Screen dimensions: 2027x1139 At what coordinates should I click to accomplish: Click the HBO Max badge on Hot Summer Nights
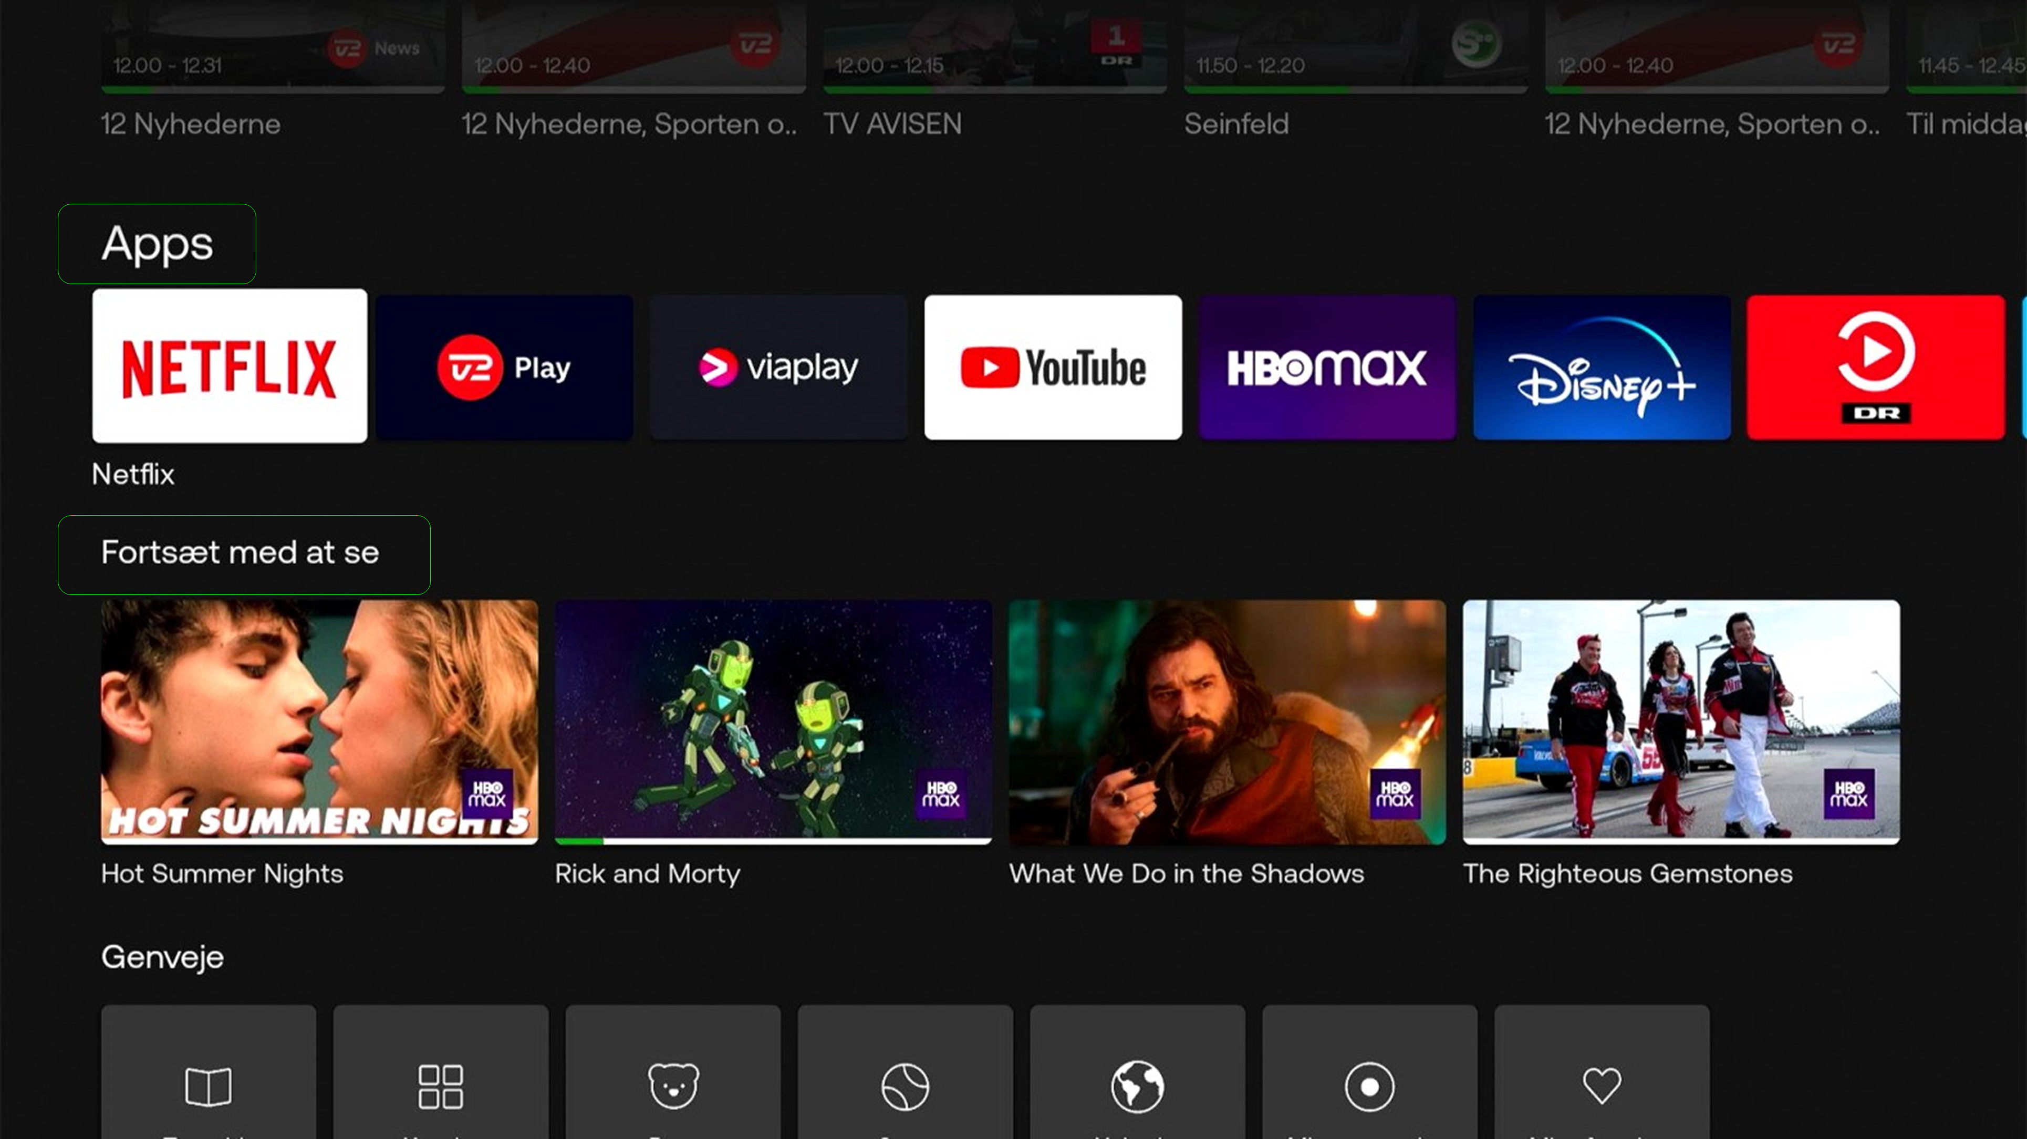click(x=487, y=793)
